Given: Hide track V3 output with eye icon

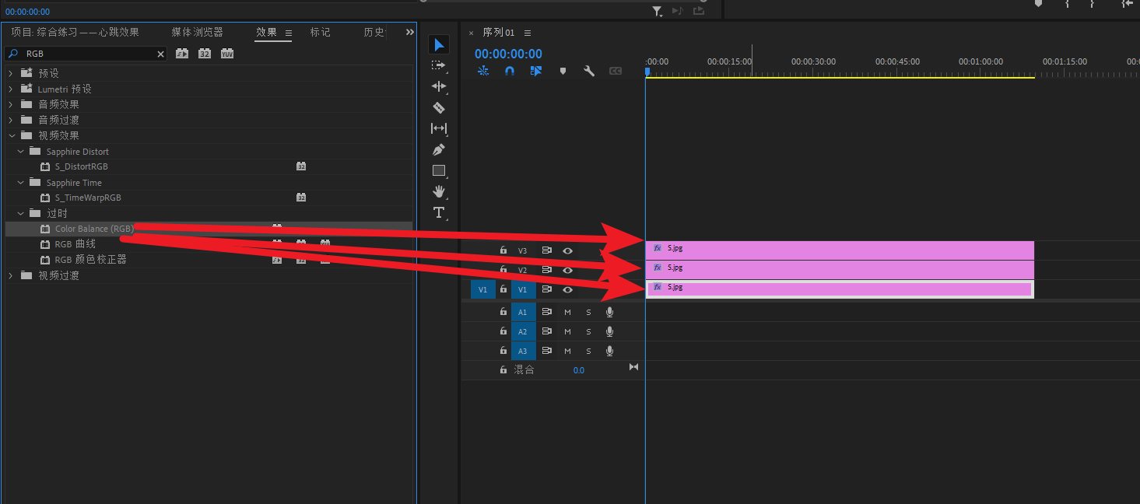Looking at the screenshot, I should tap(568, 250).
